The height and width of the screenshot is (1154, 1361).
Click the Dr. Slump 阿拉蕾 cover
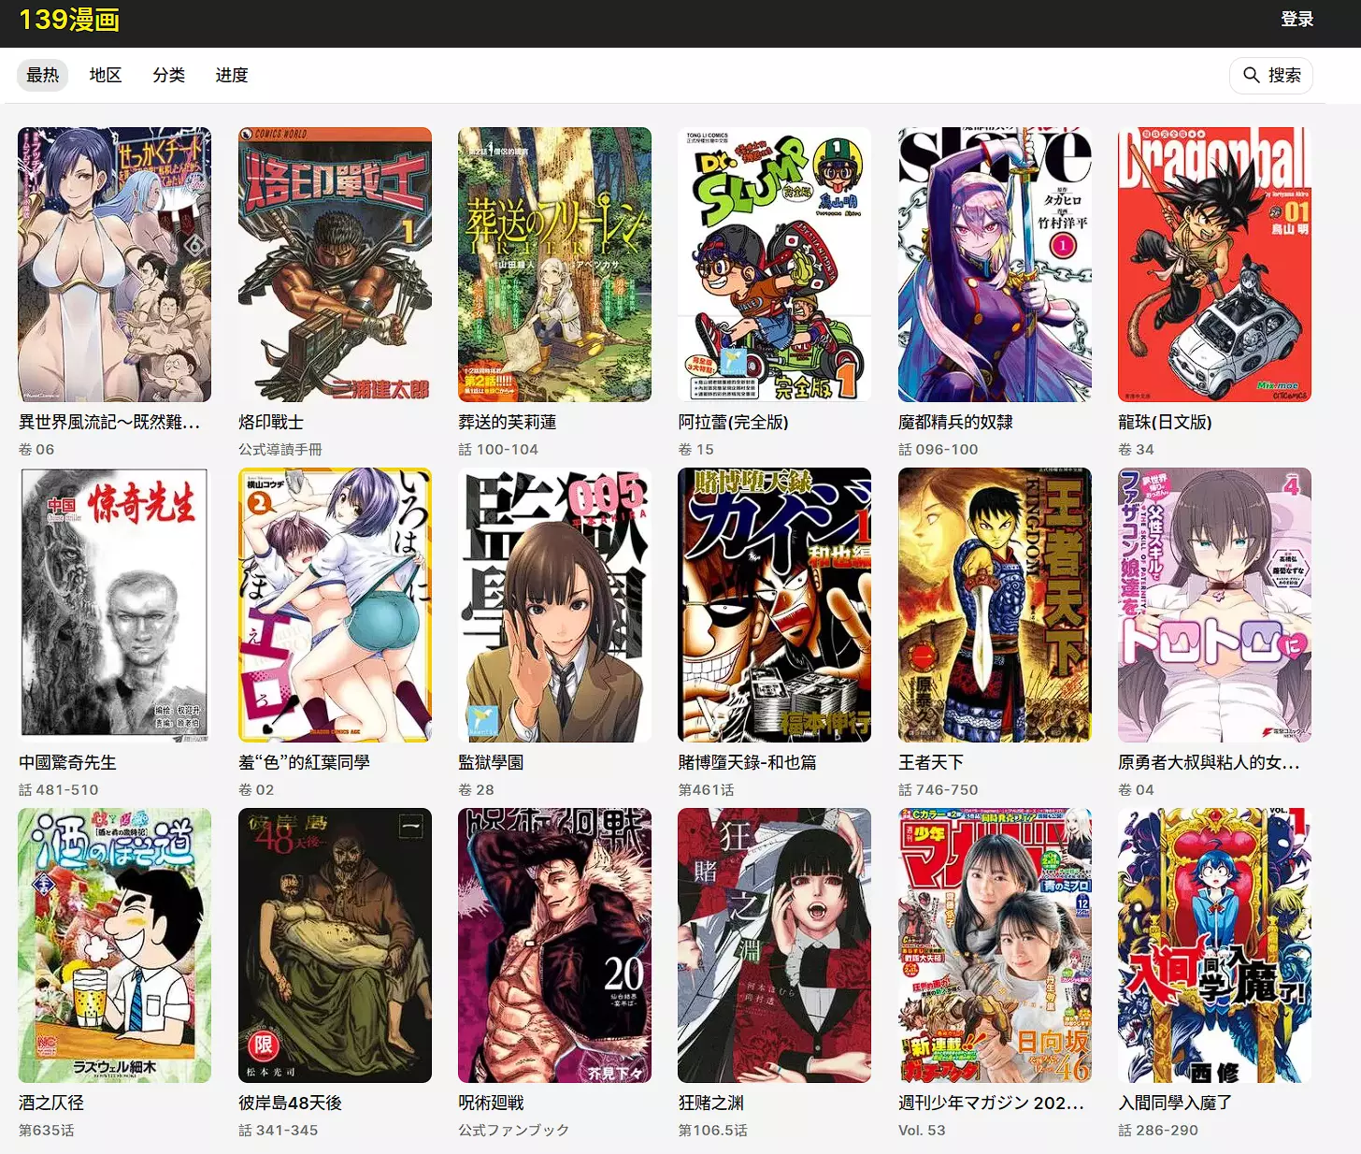click(x=774, y=265)
